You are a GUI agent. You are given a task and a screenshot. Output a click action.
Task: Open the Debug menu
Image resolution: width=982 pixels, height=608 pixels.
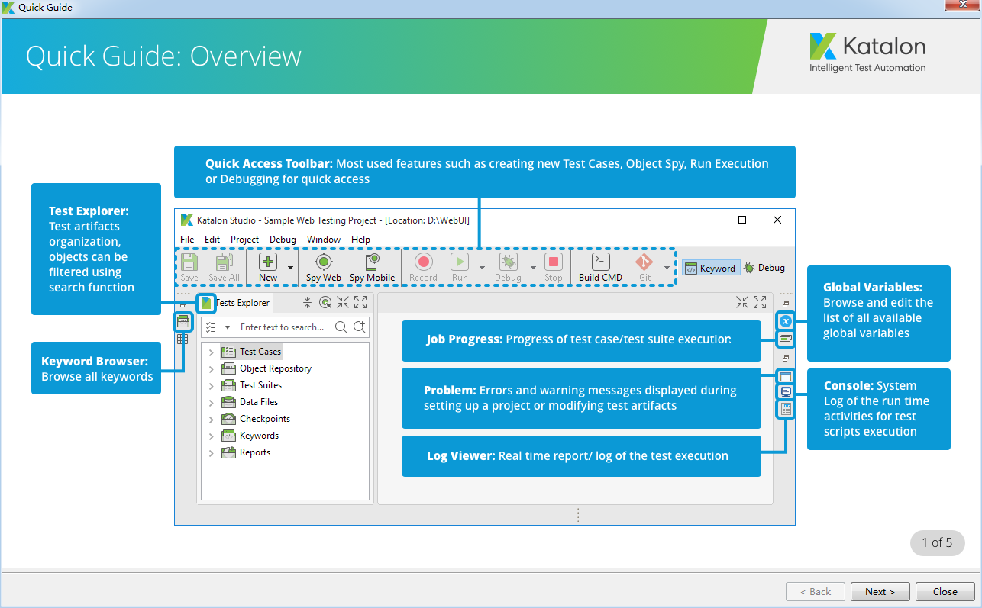283,240
